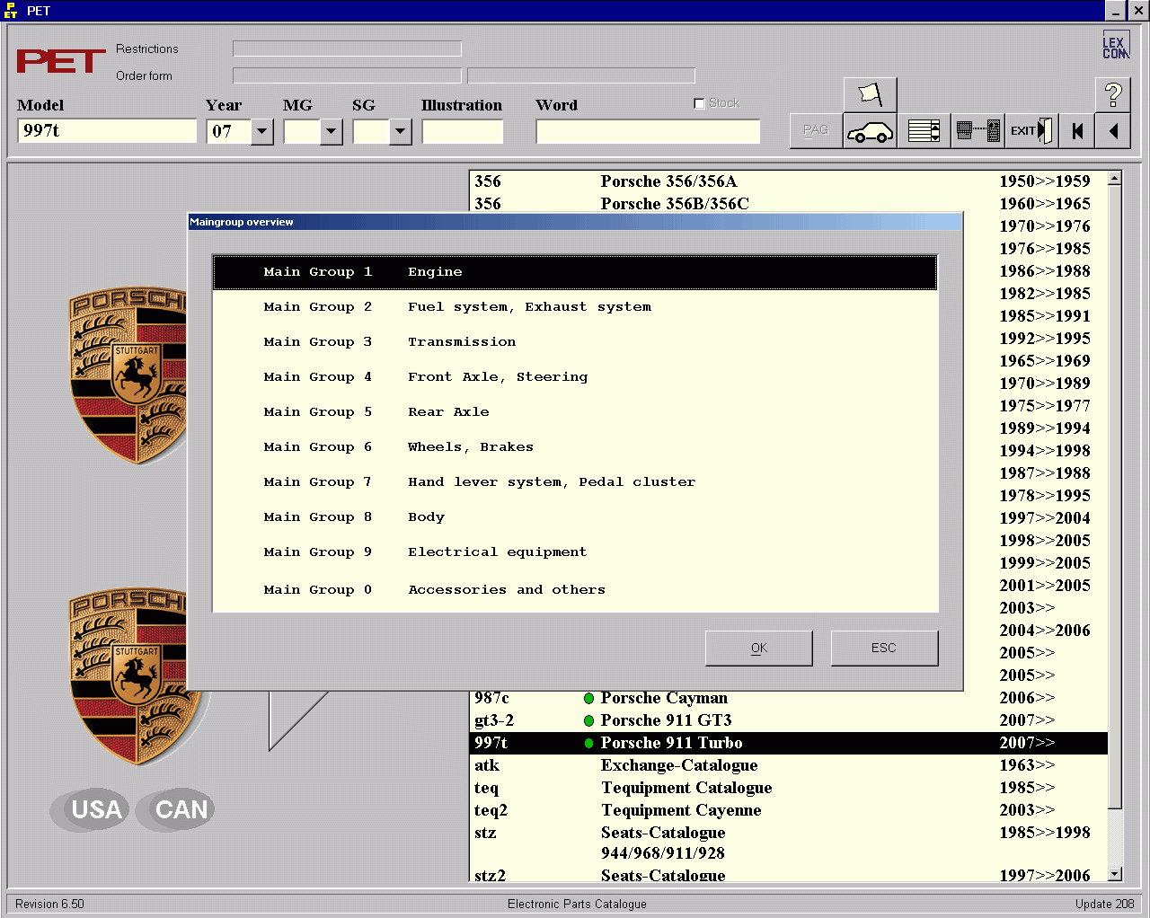This screenshot has height=918, width=1150.
Task: Click the LEX COM logo icon
Action: click(x=1115, y=46)
